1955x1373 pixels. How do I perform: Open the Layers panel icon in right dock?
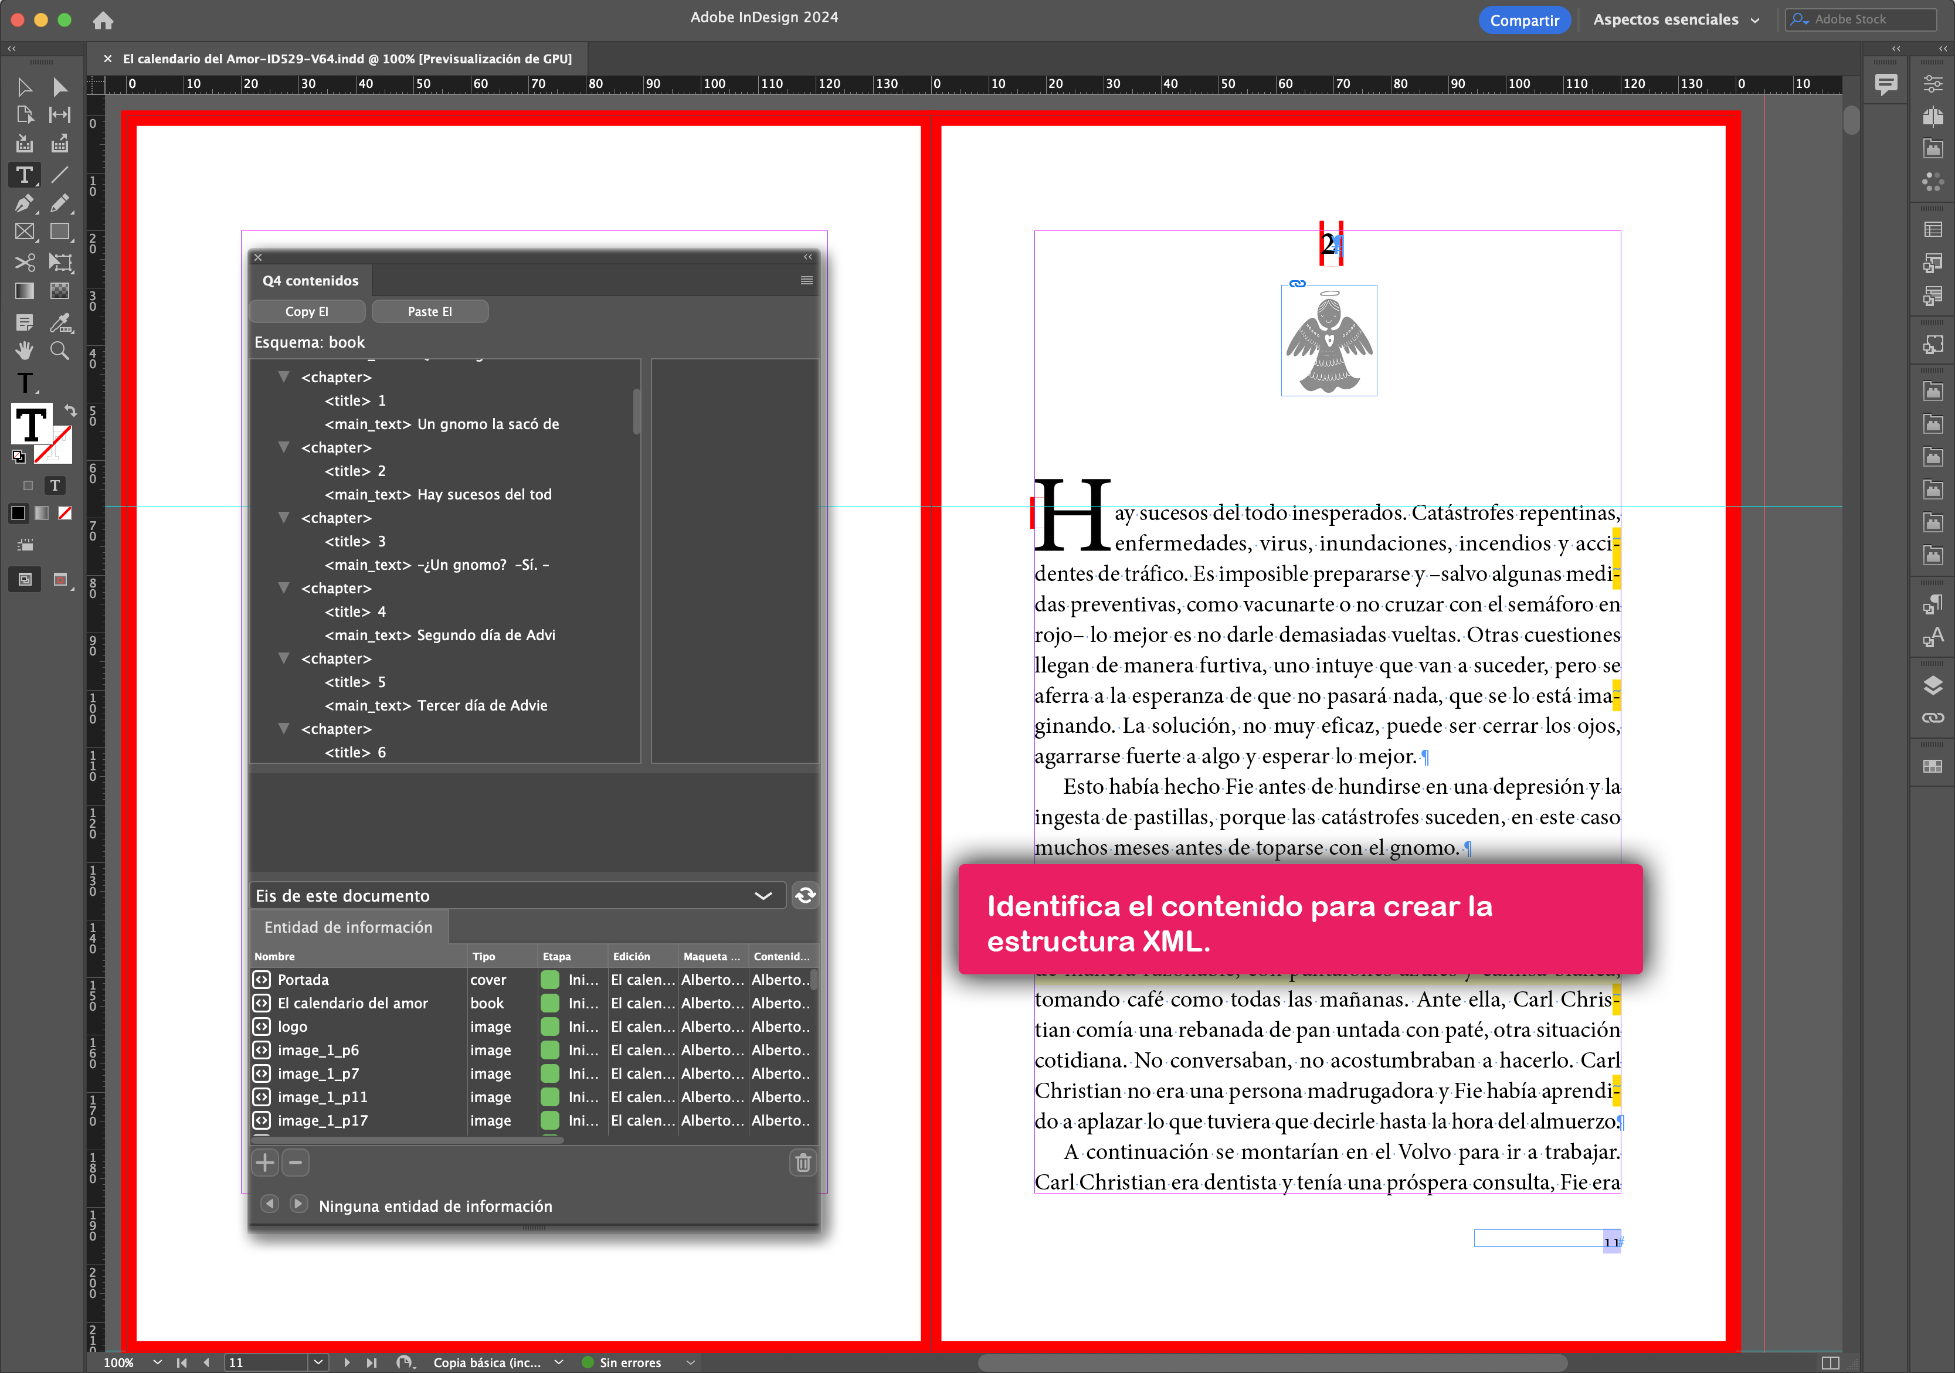[x=1933, y=685]
